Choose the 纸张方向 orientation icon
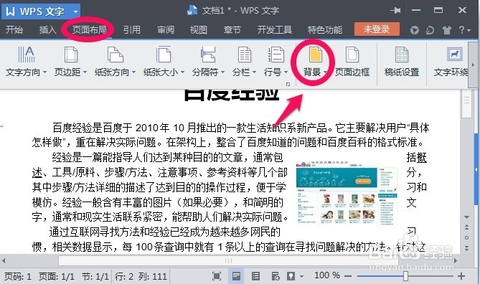 [115, 55]
